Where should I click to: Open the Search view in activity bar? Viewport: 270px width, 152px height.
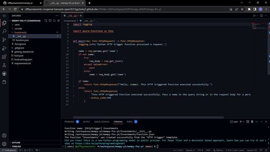click(x=4, y=31)
